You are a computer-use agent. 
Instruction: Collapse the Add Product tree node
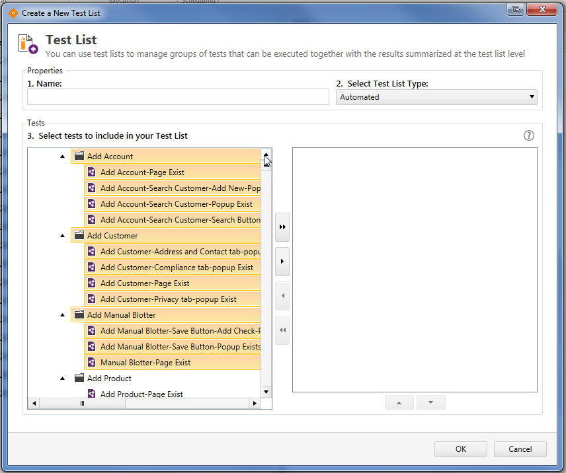(x=63, y=379)
